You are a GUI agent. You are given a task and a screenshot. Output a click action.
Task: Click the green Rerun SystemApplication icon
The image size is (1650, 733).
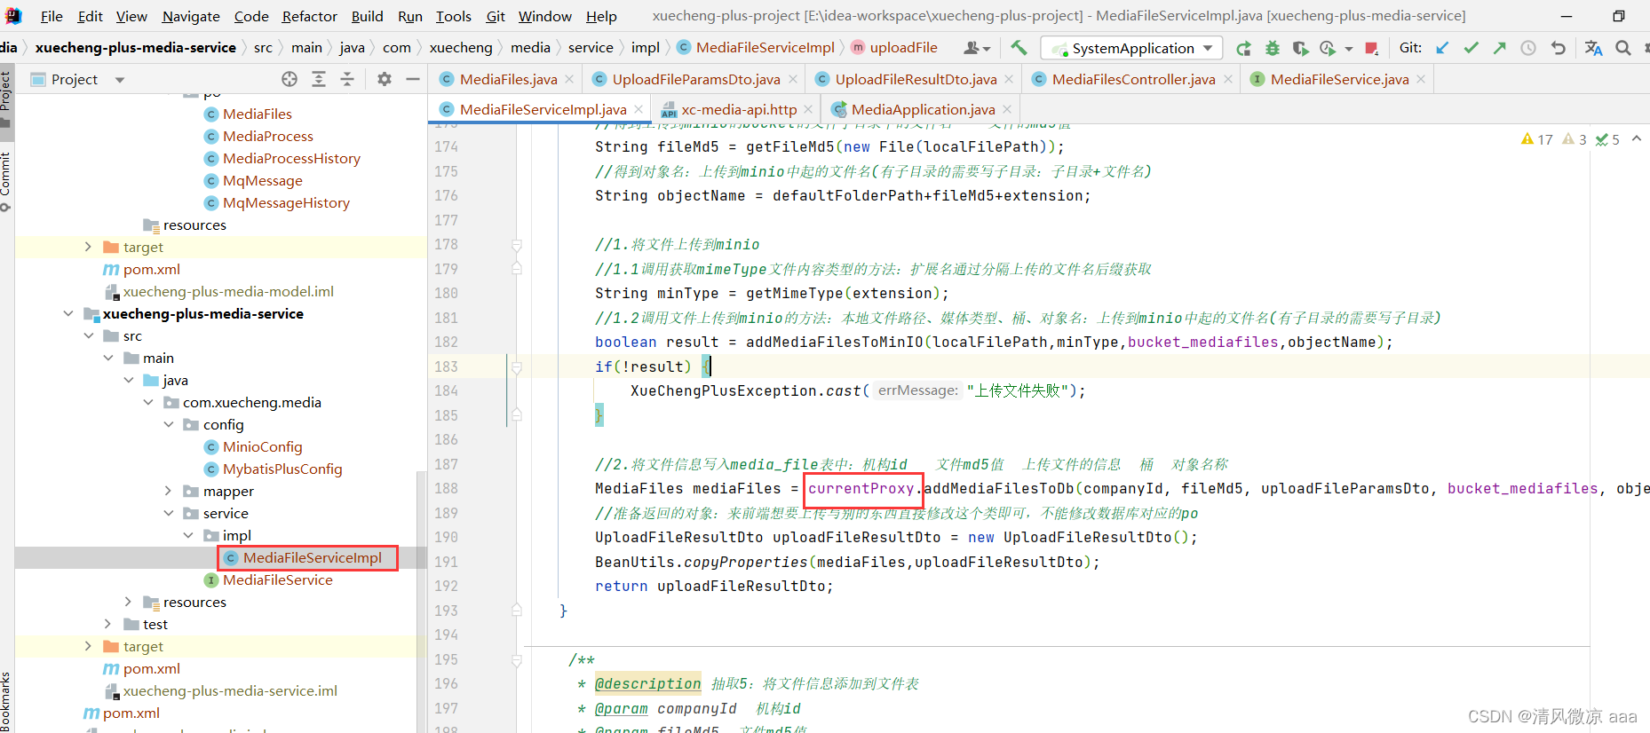[x=1243, y=48]
